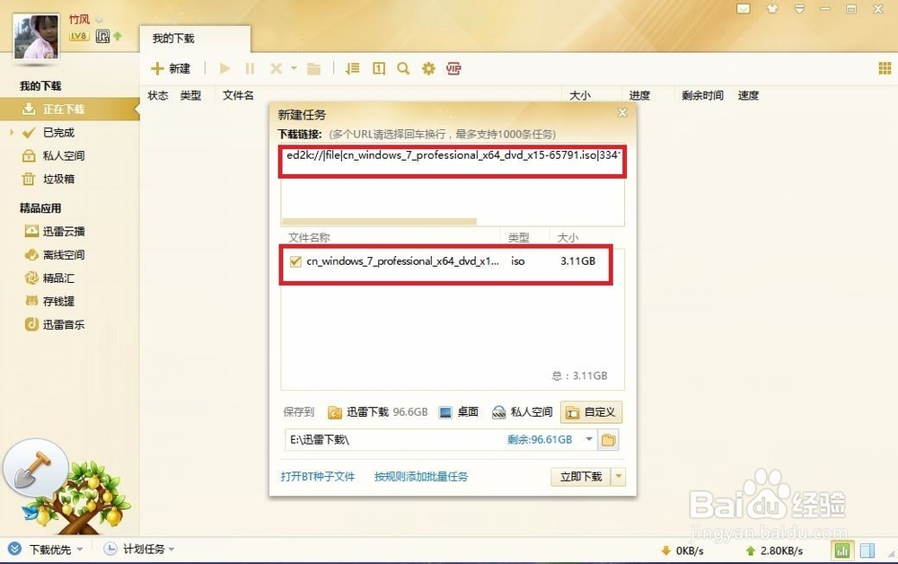This screenshot has height=564, width=898.
Task: Switch to 我的下载 tab
Action: pyautogui.click(x=195, y=39)
